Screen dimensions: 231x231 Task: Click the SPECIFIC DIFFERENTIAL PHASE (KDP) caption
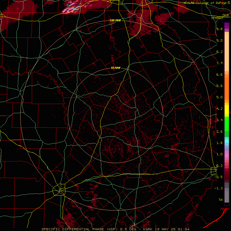point(80,229)
